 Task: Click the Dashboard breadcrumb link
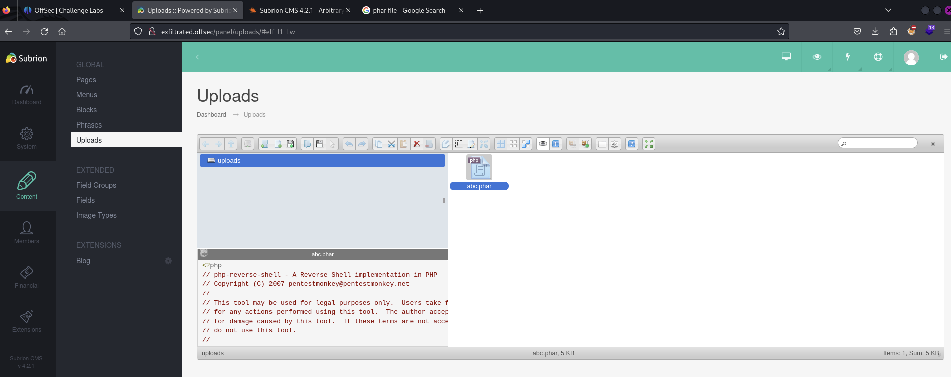[211, 115]
